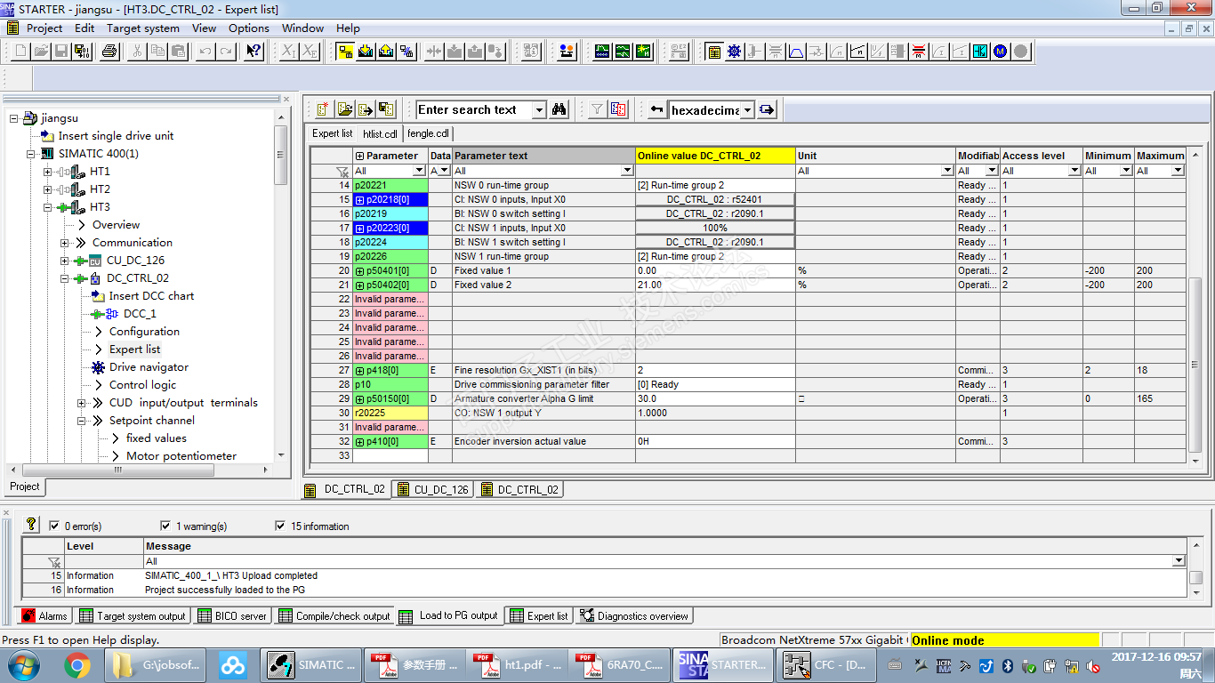The width and height of the screenshot is (1215, 683).
Task: Open the BICO server tab
Action: 231,615
